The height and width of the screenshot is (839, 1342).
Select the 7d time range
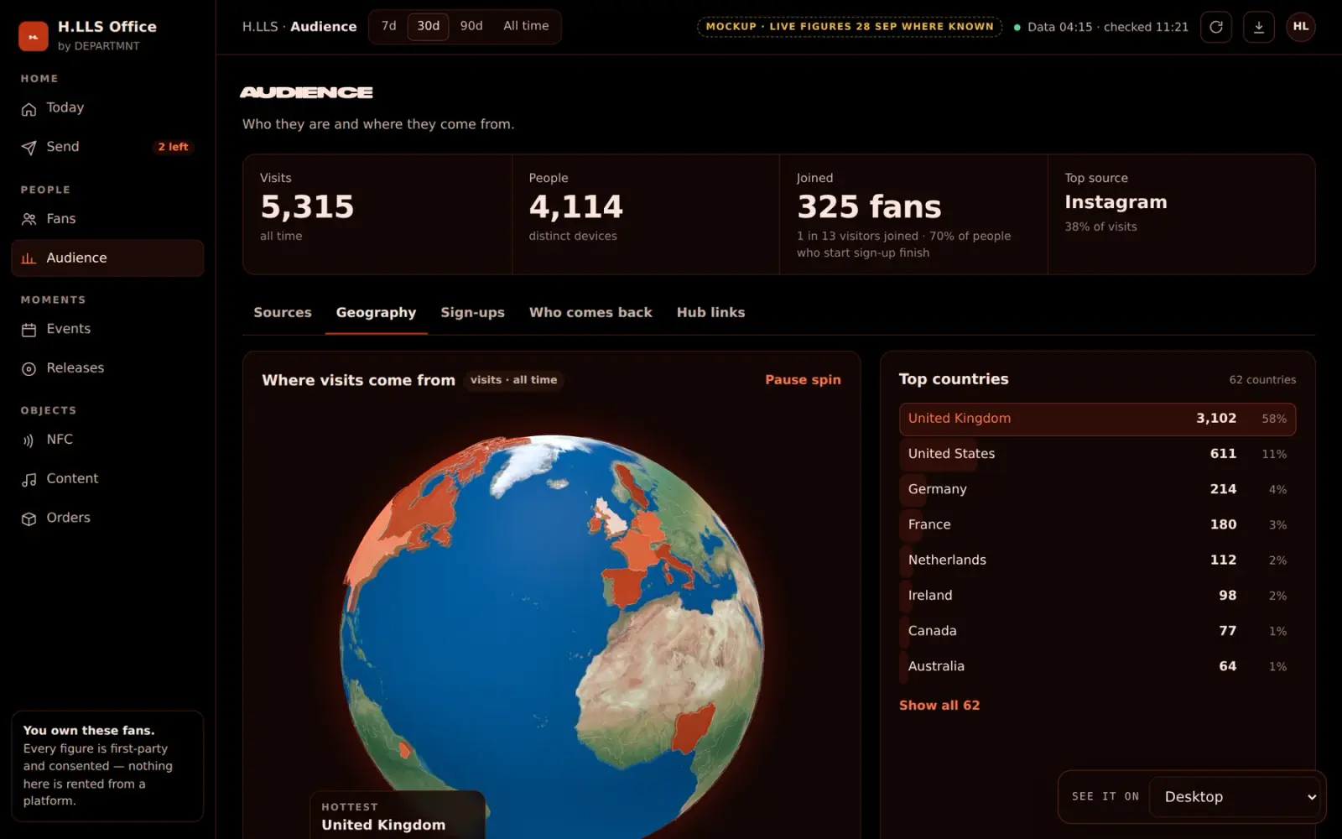click(388, 26)
